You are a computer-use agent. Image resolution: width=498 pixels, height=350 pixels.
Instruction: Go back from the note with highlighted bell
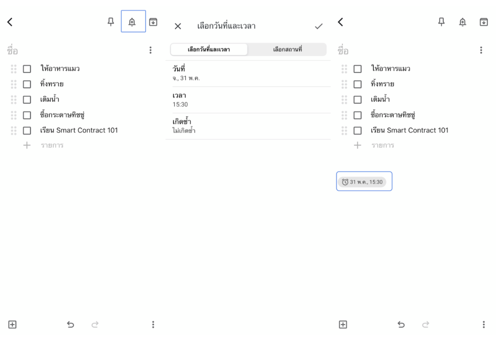(10, 22)
